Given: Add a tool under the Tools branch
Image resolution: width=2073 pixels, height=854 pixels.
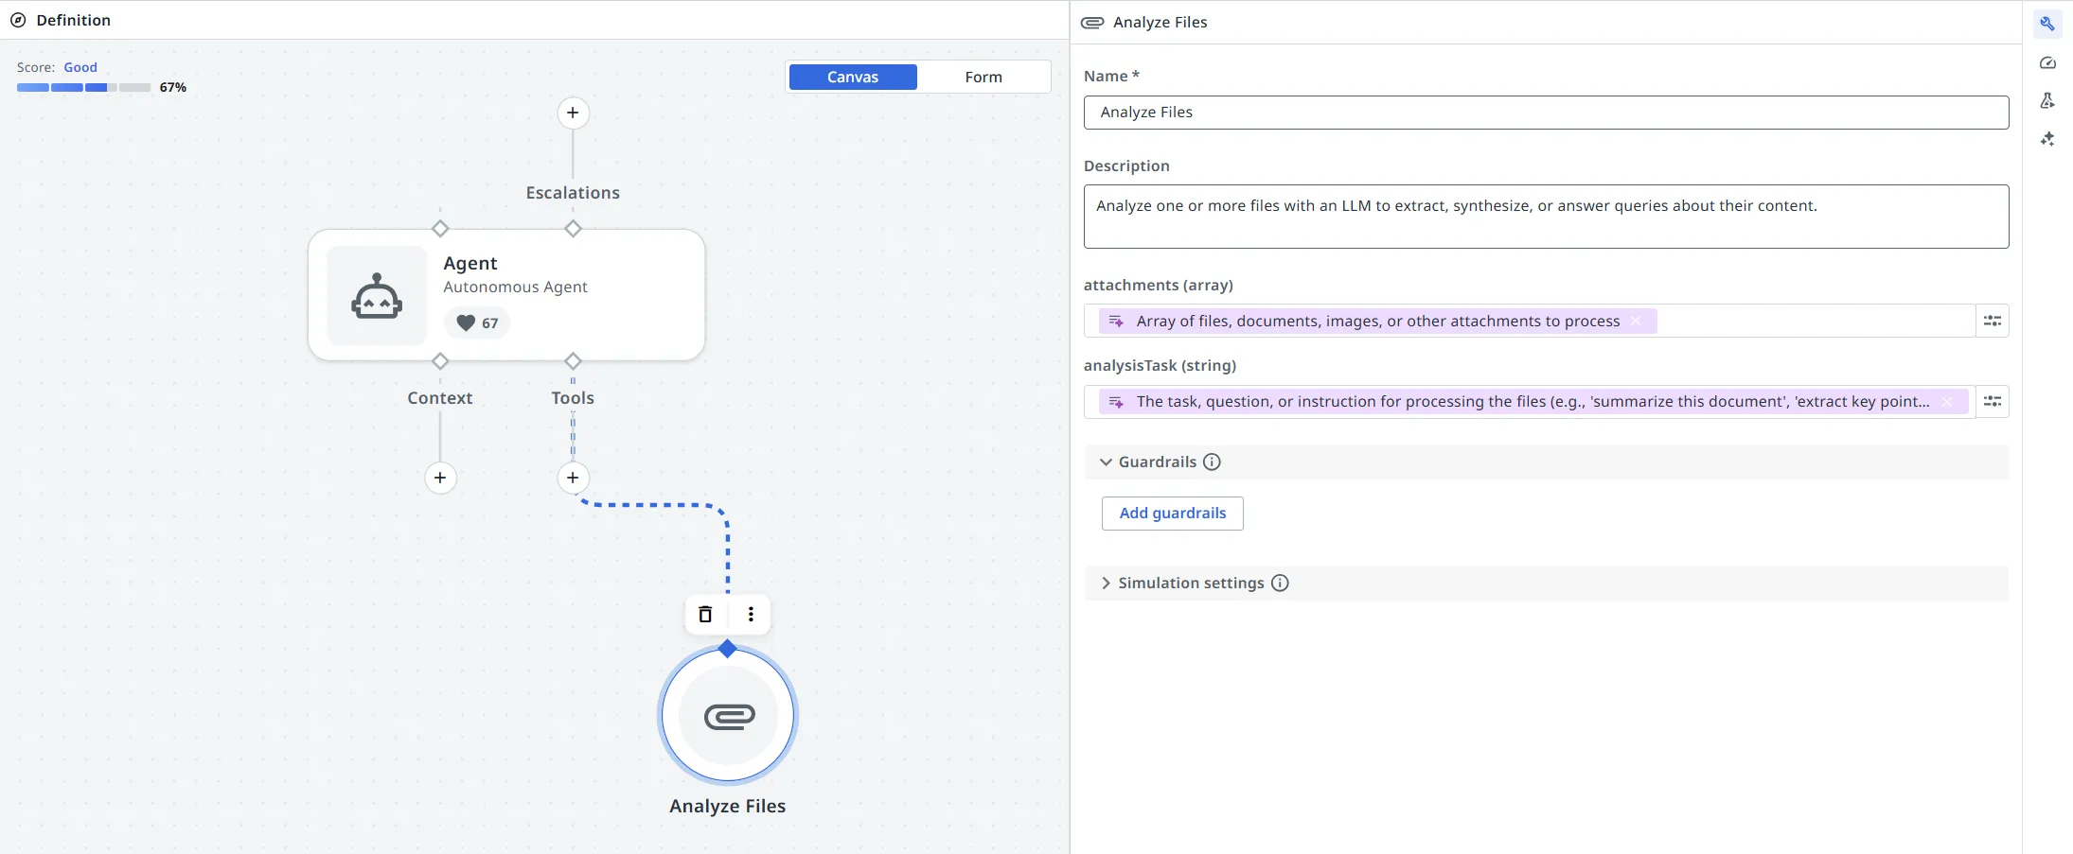Looking at the screenshot, I should click(573, 478).
